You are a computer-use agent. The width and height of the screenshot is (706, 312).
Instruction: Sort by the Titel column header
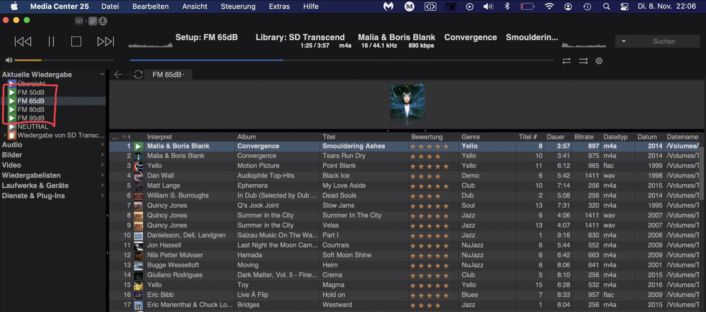point(329,137)
